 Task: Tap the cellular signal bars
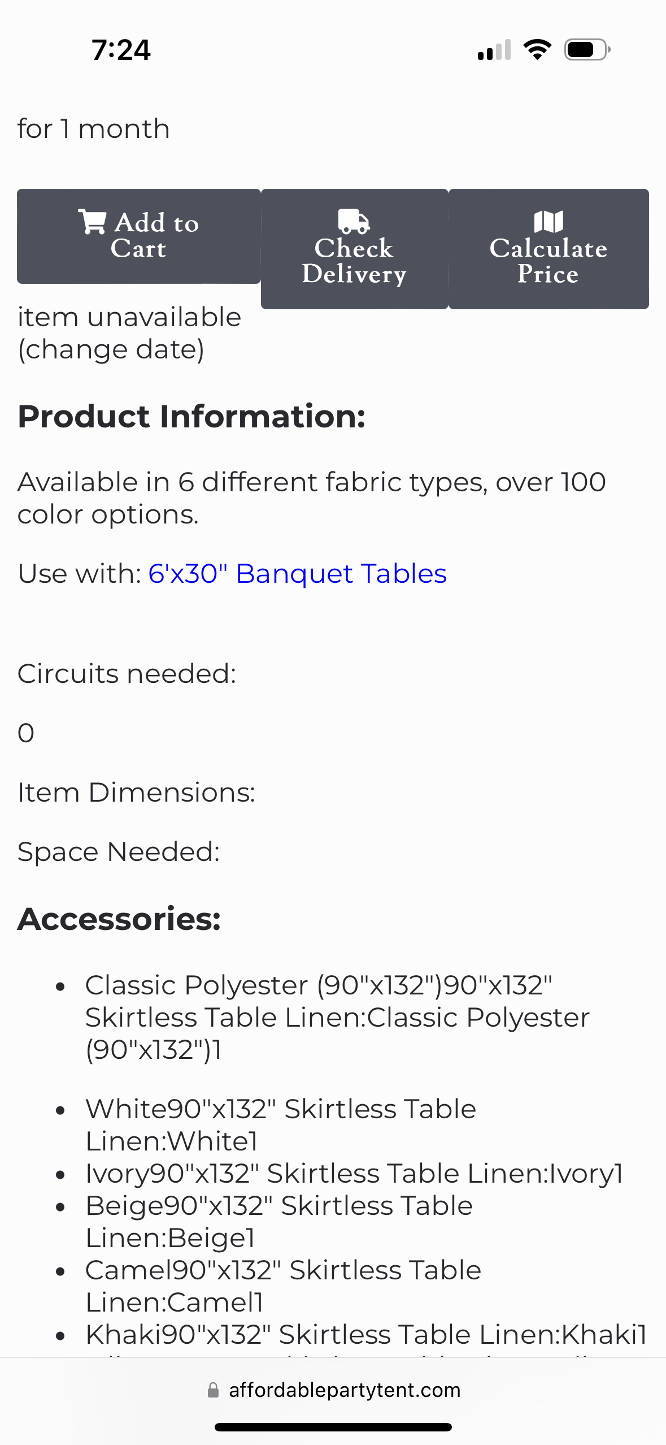pos(494,50)
